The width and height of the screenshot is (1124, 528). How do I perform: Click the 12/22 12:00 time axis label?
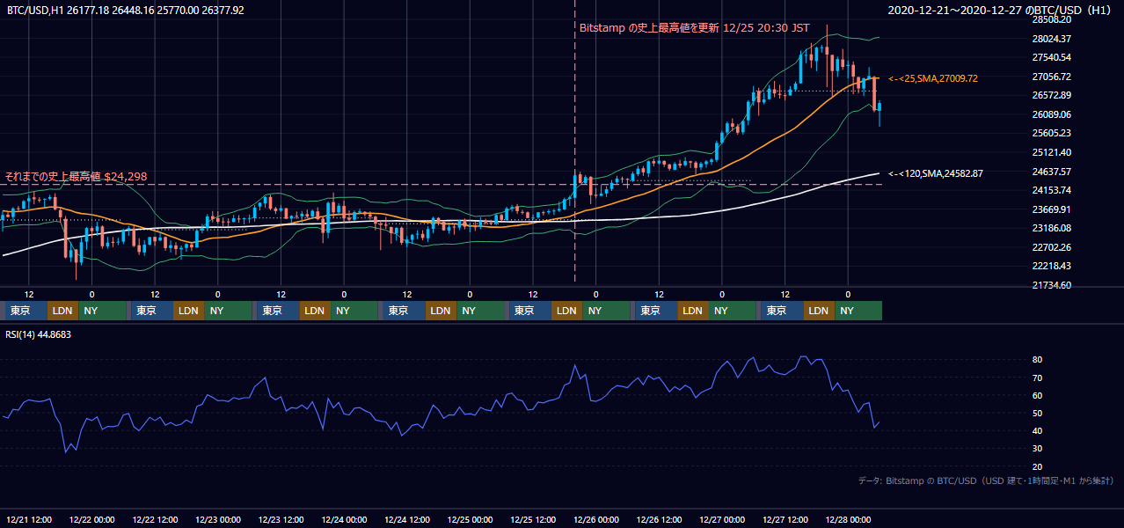click(155, 519)
